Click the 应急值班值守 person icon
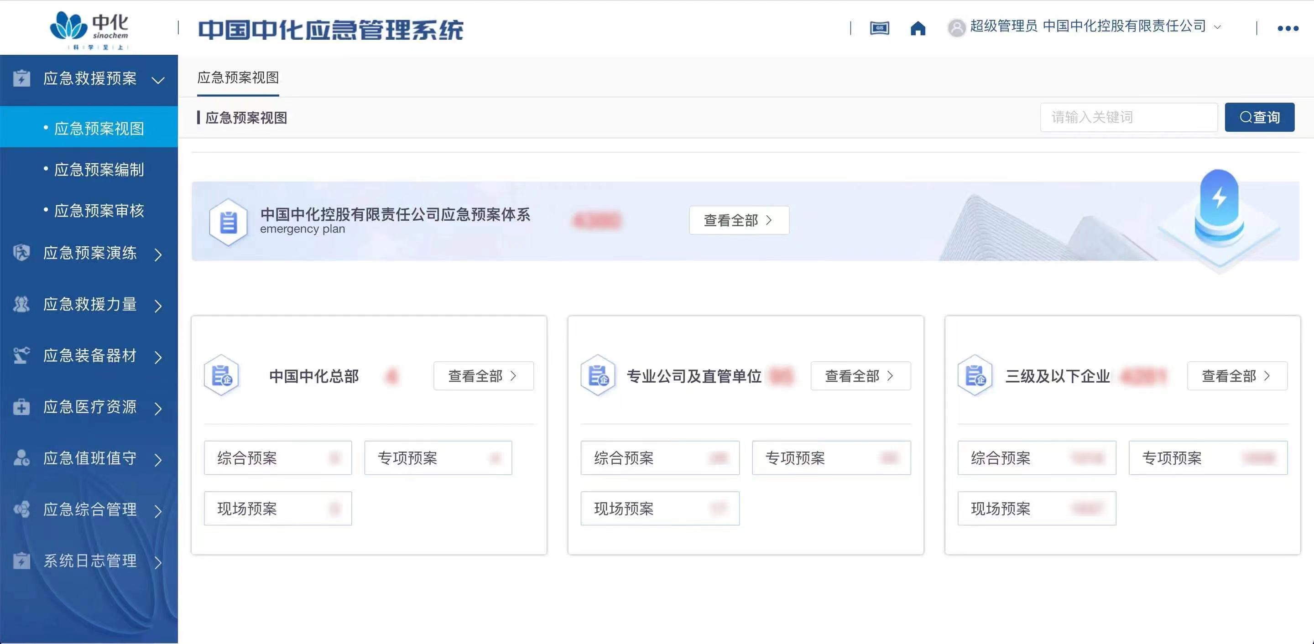 point(21,458)
